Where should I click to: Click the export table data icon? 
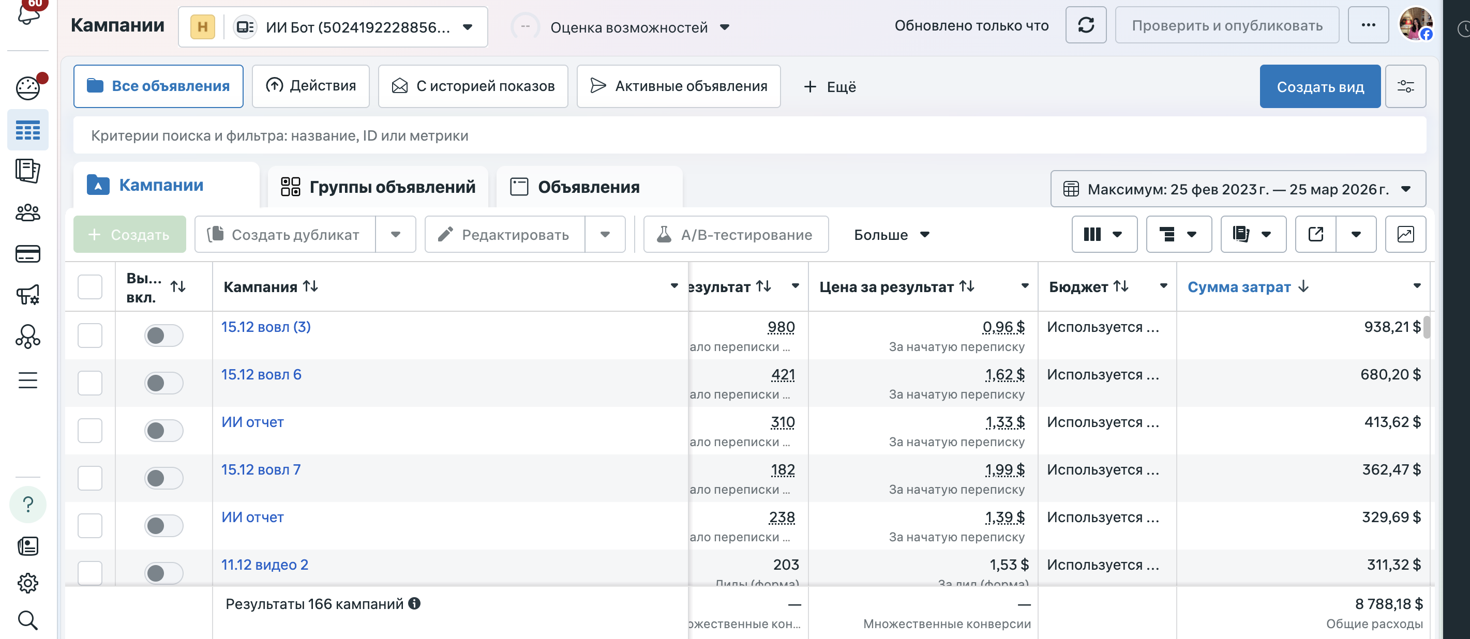[1316, 234]
